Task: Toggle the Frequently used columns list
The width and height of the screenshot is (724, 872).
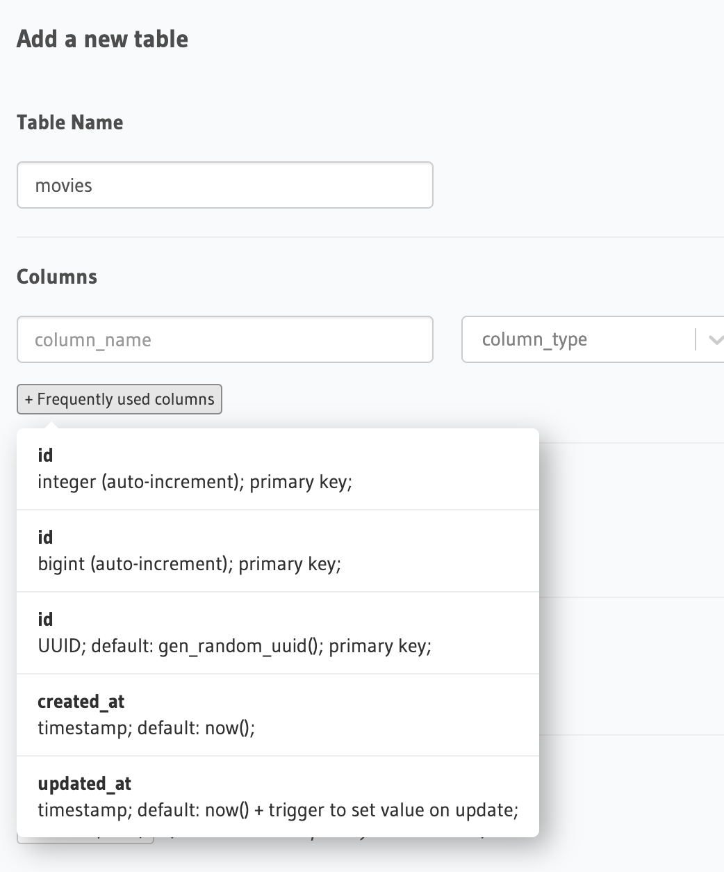Action: pyautogui.click(x=120, y=400)
